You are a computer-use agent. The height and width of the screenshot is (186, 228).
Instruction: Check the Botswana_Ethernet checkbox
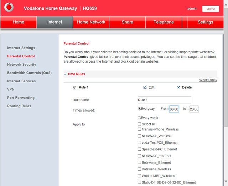pos(139,162)
